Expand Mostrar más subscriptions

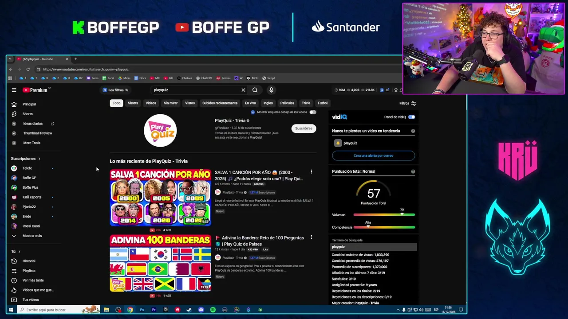point(32,236)
